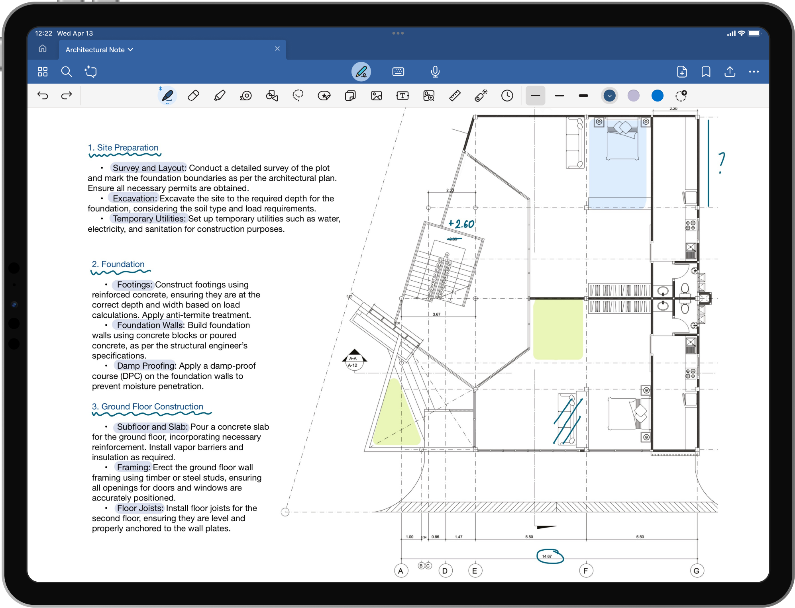Choose the Lasso selection tool

[x=298, y=96]
